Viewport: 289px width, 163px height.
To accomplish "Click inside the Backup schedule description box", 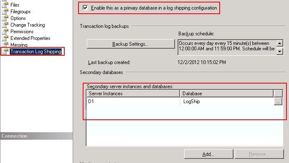I will coord(227,47).
